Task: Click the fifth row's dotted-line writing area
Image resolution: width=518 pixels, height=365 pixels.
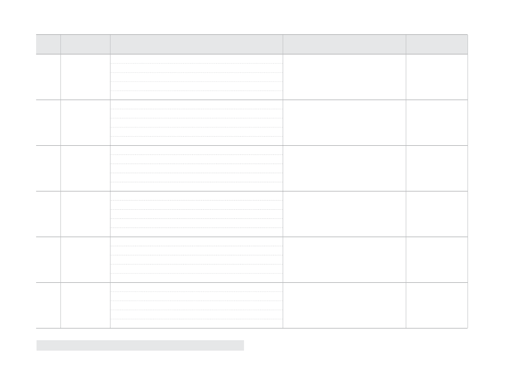Action: pyautogui.click(x=196, y=260)
